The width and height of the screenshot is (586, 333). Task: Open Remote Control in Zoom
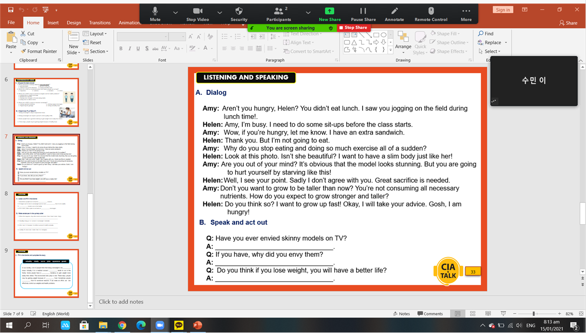(431, 14)
